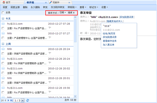Click 加入黑名单 in the contact popup
This screenshot has height=103, width=157.
108,45
